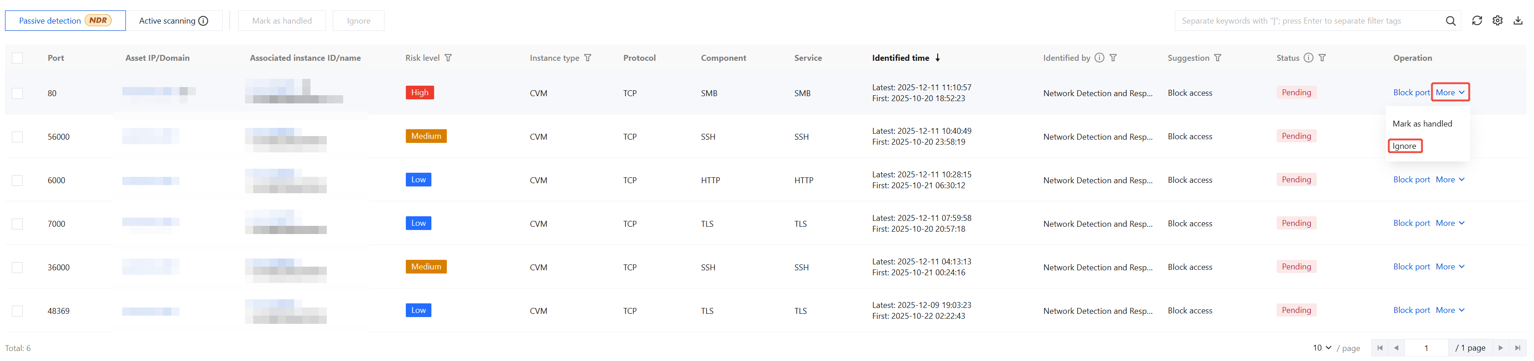Screen dimensions: 1534x361
Task: Filter the Status column
Action: [1322, 58]
